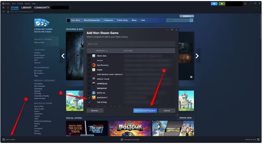Open the Boltgun special offer thumbnail

[130, 128]
